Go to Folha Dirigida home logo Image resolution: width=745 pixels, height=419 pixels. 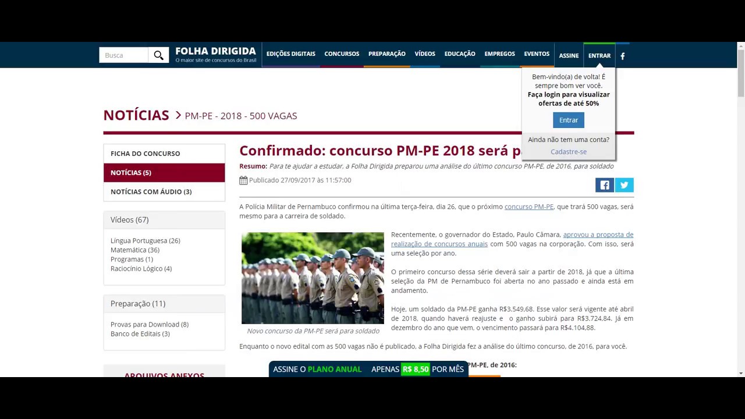click(216, 55)
